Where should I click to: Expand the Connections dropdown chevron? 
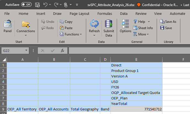coord(26,35)
